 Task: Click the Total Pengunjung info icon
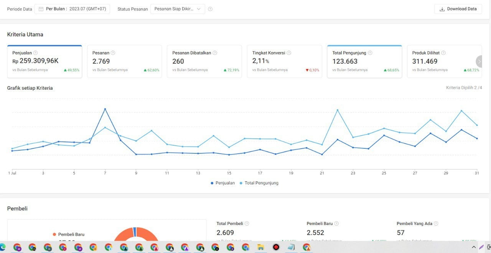tap(370, 53)
